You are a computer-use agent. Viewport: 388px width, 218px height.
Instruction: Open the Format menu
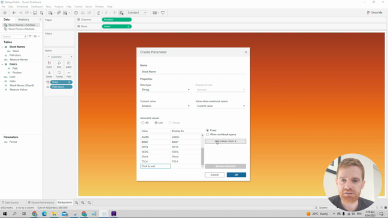[78, 7]
